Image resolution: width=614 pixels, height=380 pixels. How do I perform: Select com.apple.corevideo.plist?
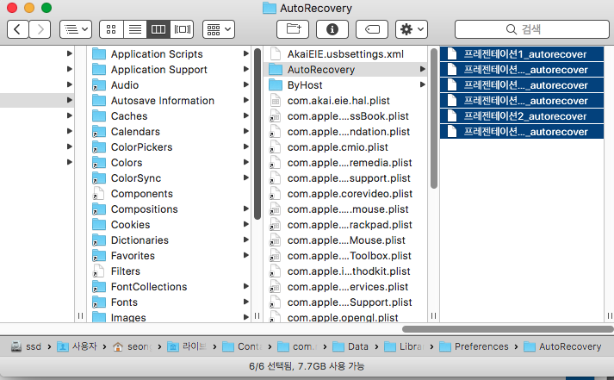[346, 194]
